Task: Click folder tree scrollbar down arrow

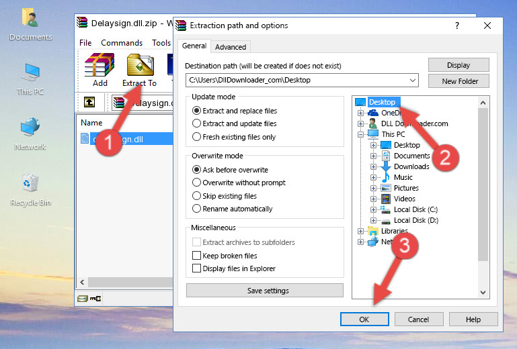Action: click(483, 293)
